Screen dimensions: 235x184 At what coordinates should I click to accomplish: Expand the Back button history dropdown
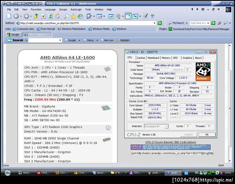tap(21, 16)
